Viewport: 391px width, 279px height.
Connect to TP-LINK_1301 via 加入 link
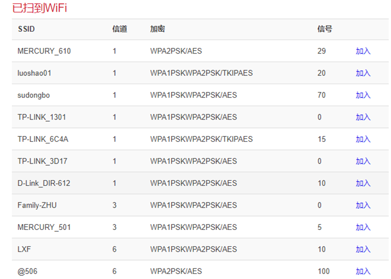pos(363,117)
